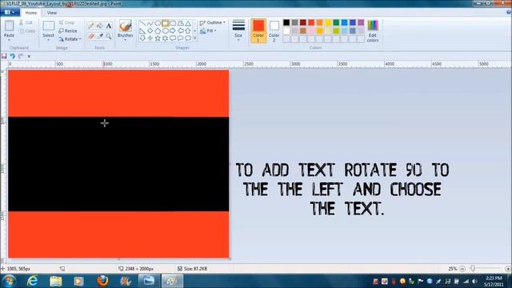Select the Text tool
The height and width of the screenshot is (288, 512).
coord(109,26)
